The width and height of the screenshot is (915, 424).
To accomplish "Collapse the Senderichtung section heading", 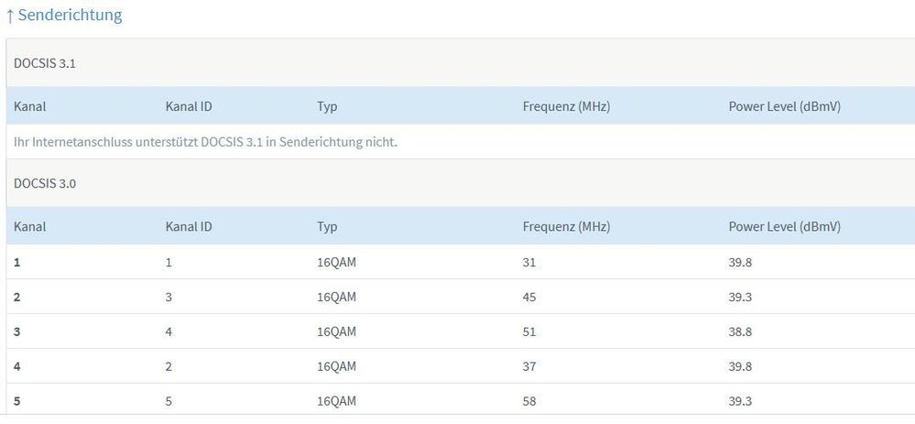I will click(x=70, y=16).
